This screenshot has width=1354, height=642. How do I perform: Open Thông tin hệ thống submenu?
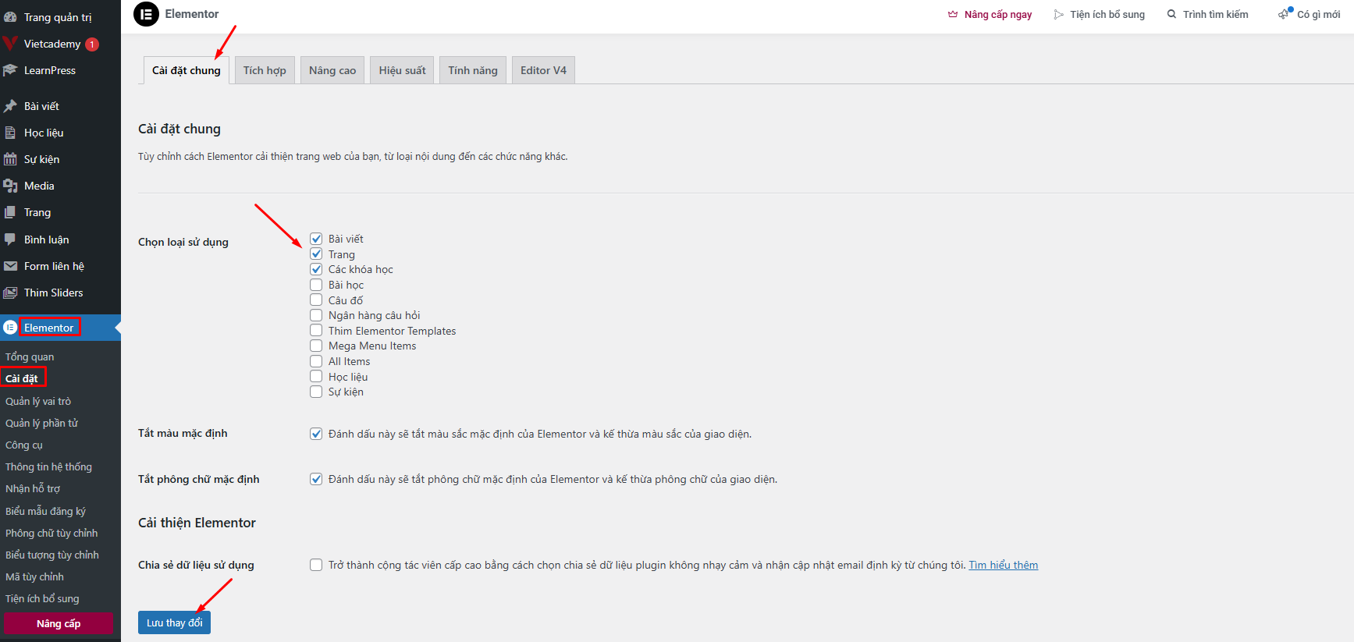pos(48,466)
